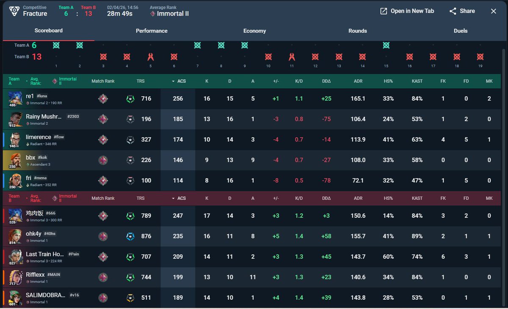508x309 pixels.
Task: Sort Team B by ACS column
Action: click(x=178, y=198)
